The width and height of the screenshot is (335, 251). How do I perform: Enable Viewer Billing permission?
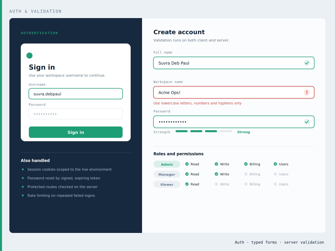pyautogui.click(x=246, y=184)
